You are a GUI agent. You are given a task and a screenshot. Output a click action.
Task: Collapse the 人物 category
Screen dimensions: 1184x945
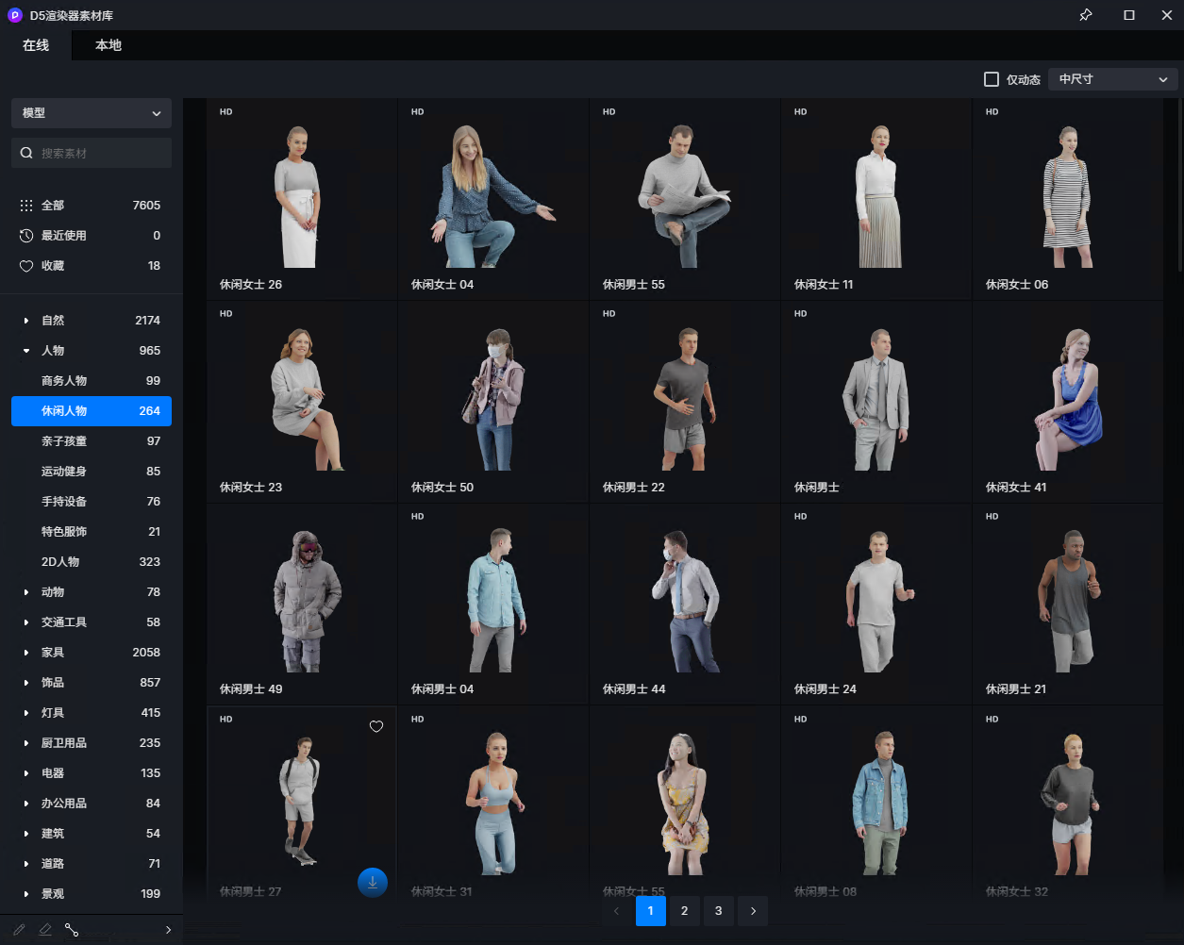pos(26,351)
